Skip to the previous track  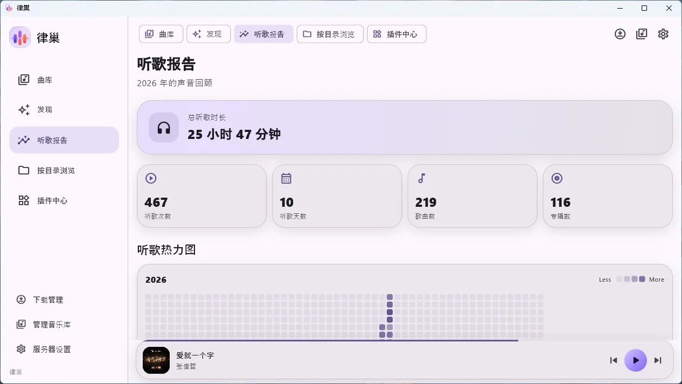tap(614, 360)
